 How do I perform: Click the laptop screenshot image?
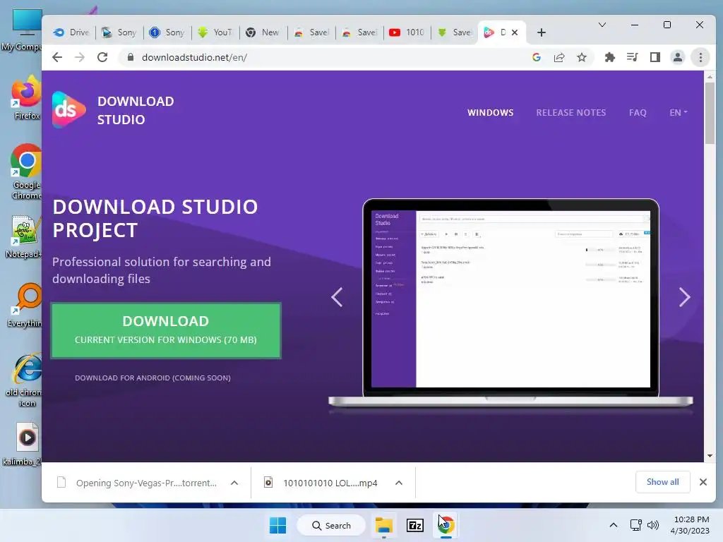tap(510, 303)
